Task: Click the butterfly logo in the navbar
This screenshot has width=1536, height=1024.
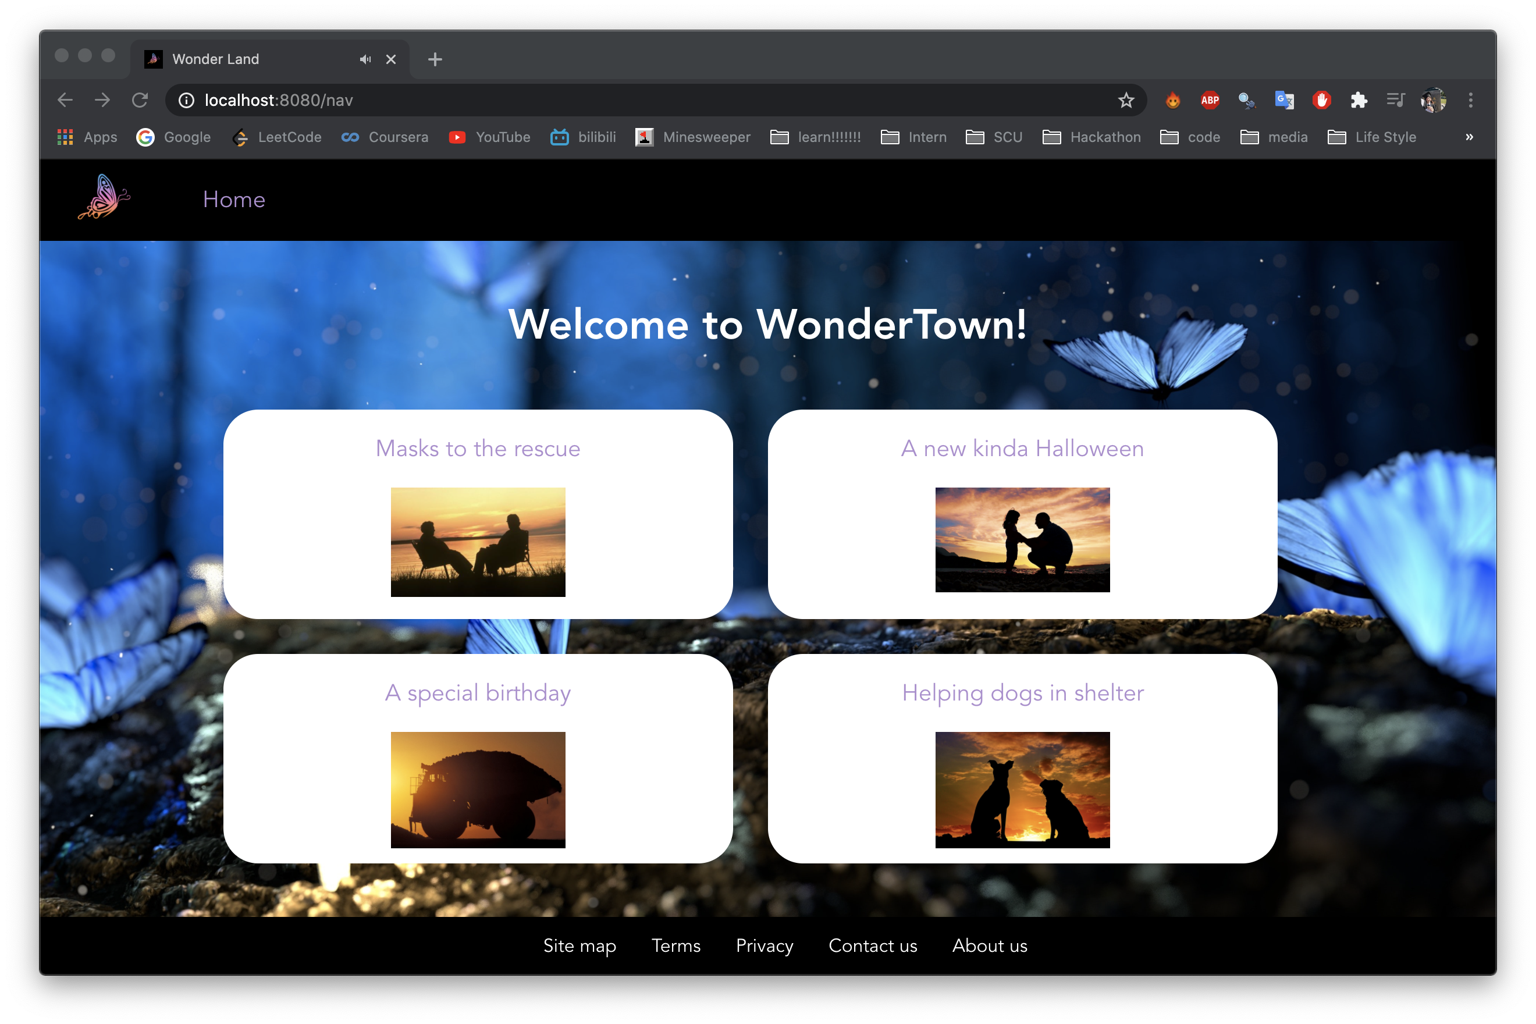Action: pyautogui.click(x=104, y=197)
